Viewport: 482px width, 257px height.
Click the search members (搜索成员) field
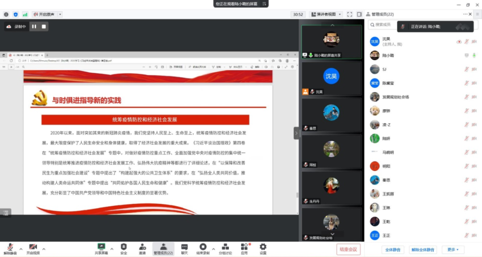coord(384,25)
